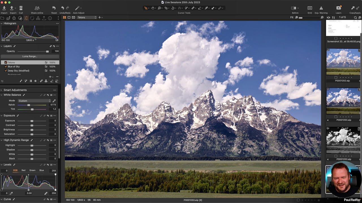Add a new layer with plus icon
Viewport: 362px width, 203px height.
click(x=50, y=77)
